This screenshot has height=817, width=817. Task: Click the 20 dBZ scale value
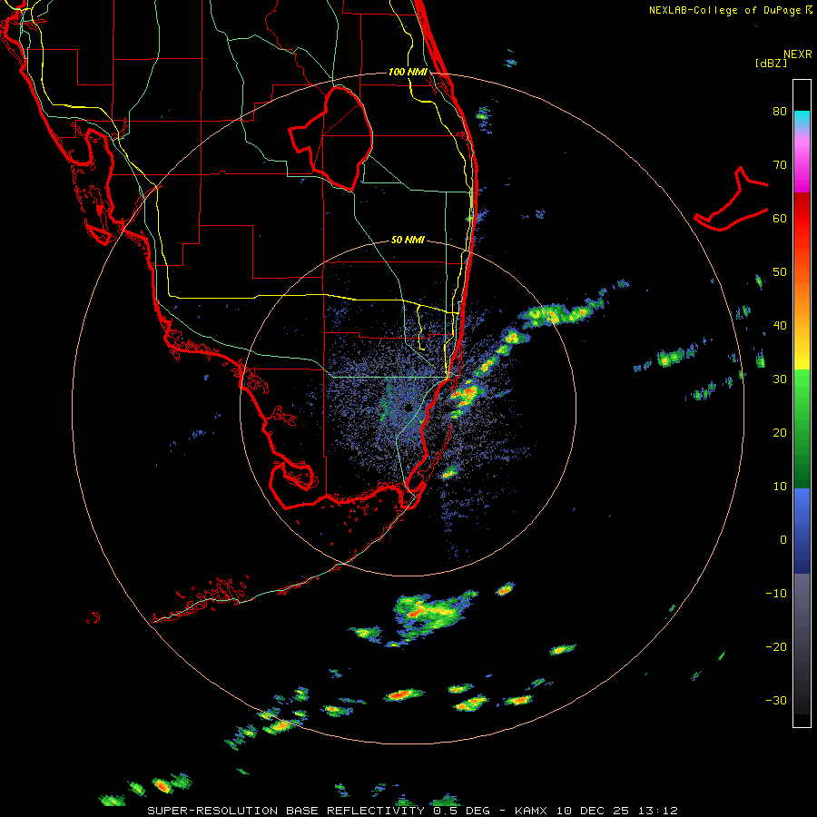(x=780, y=433)
